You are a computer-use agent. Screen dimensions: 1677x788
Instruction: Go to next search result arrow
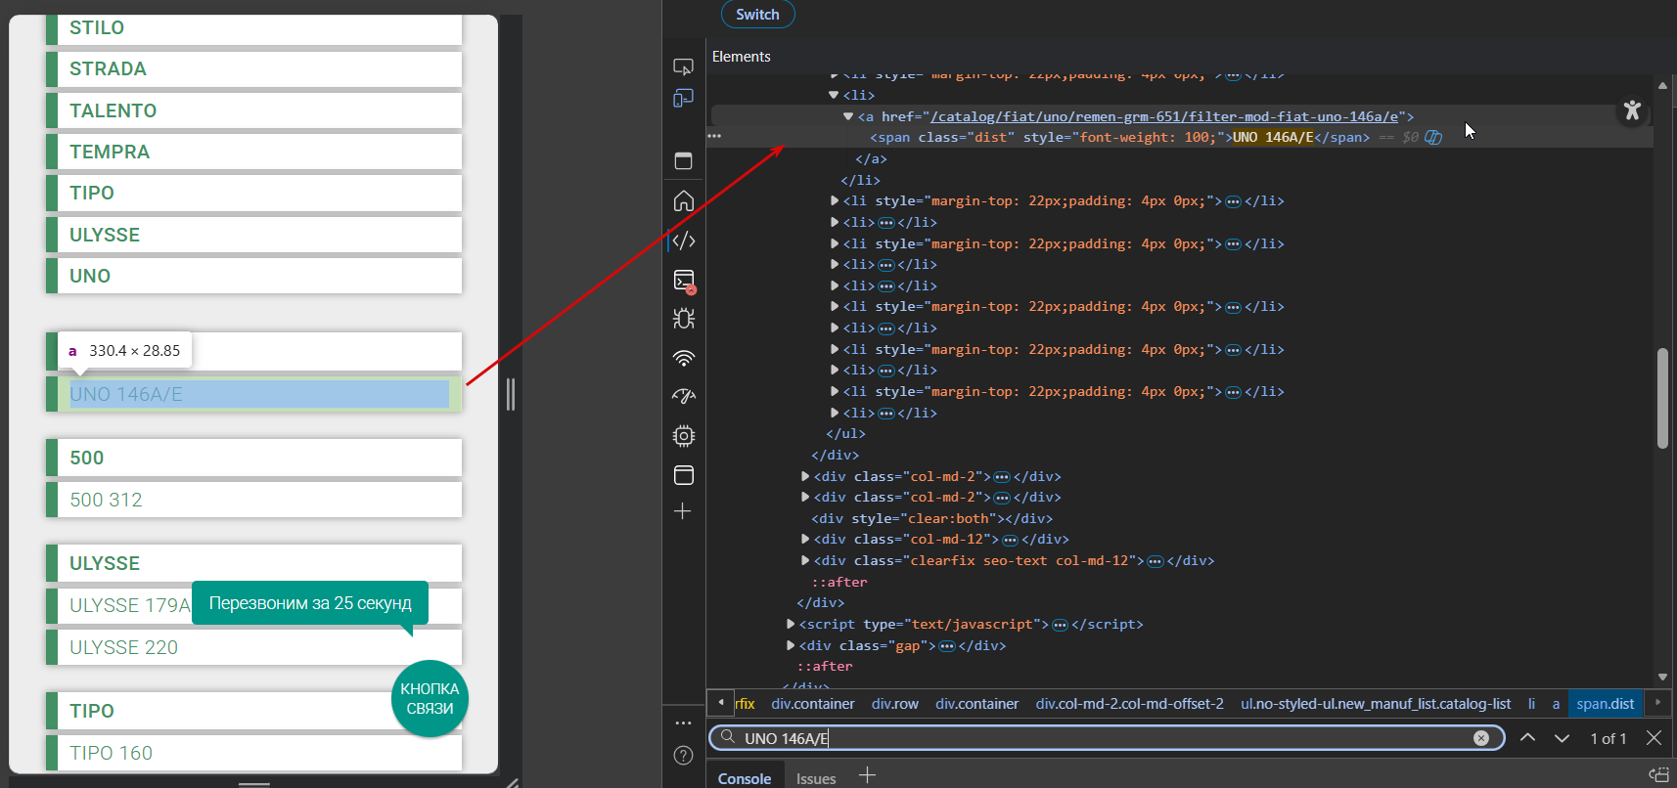(1562, 738)
